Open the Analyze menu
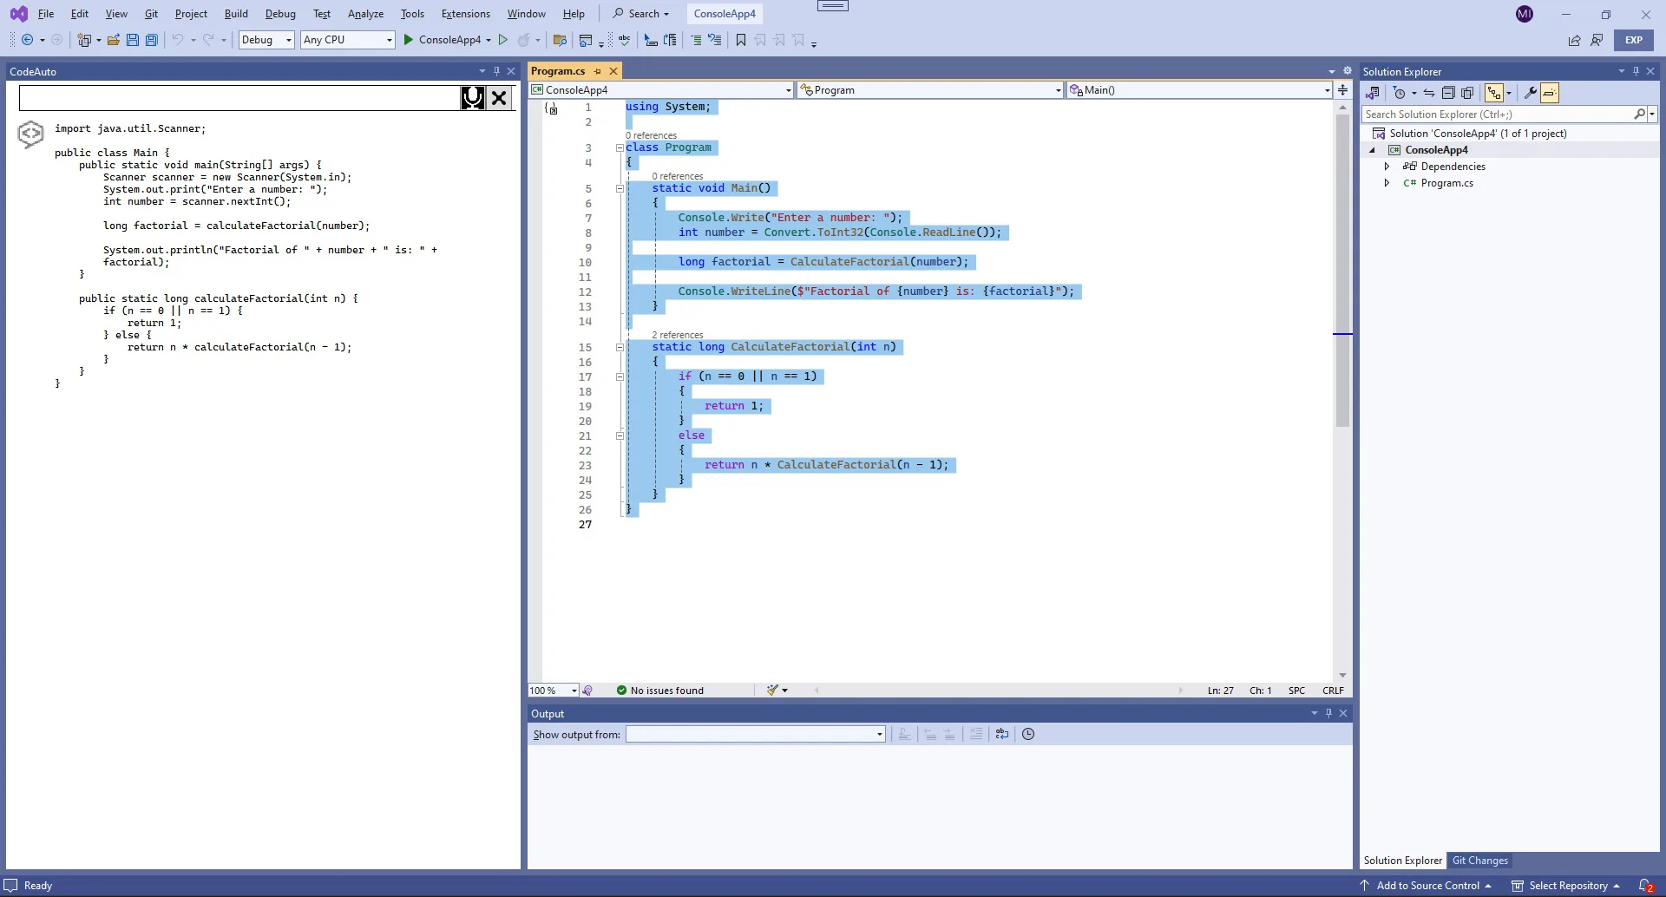The image size is (1666, 897). pyautogui.click(x=365, y=14)
